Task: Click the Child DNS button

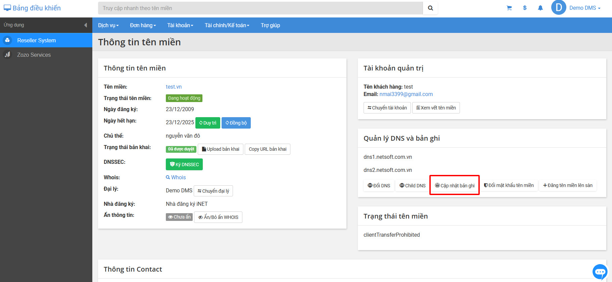Action: pos(413,186)
